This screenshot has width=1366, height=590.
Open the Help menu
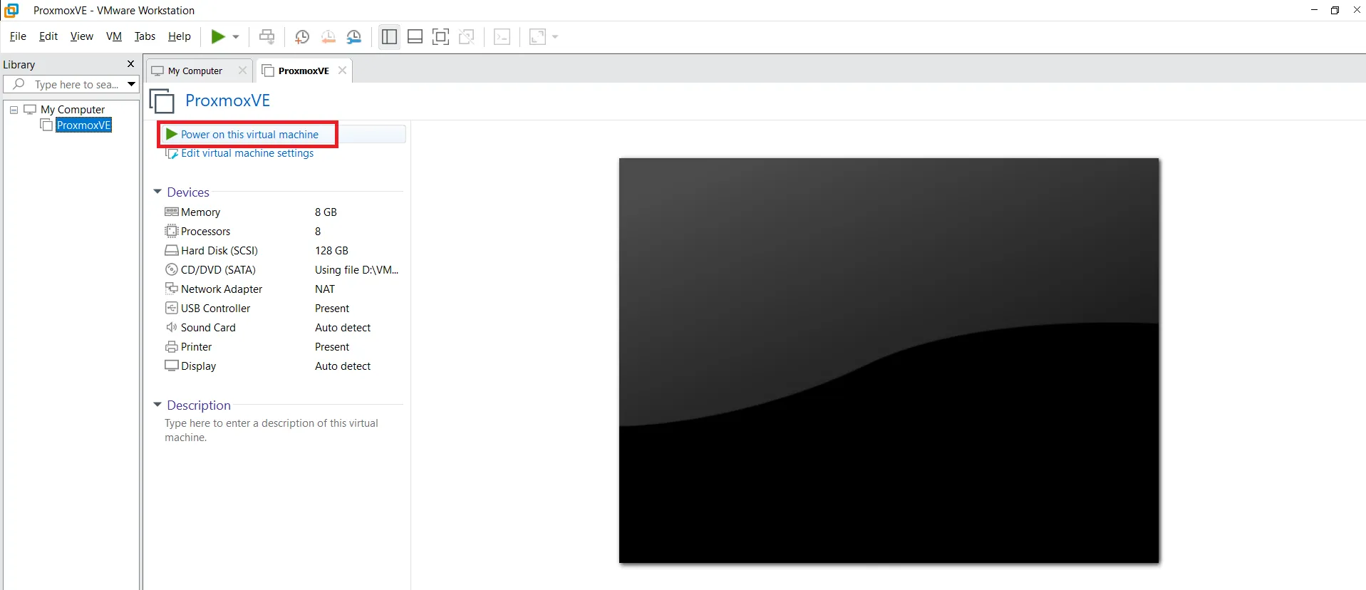coord(180,36)
